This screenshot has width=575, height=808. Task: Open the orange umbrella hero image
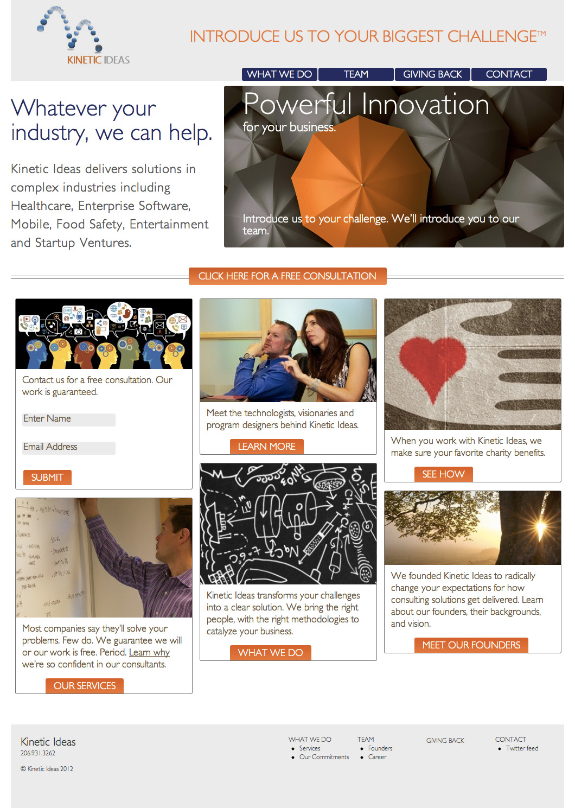(394, 167)
